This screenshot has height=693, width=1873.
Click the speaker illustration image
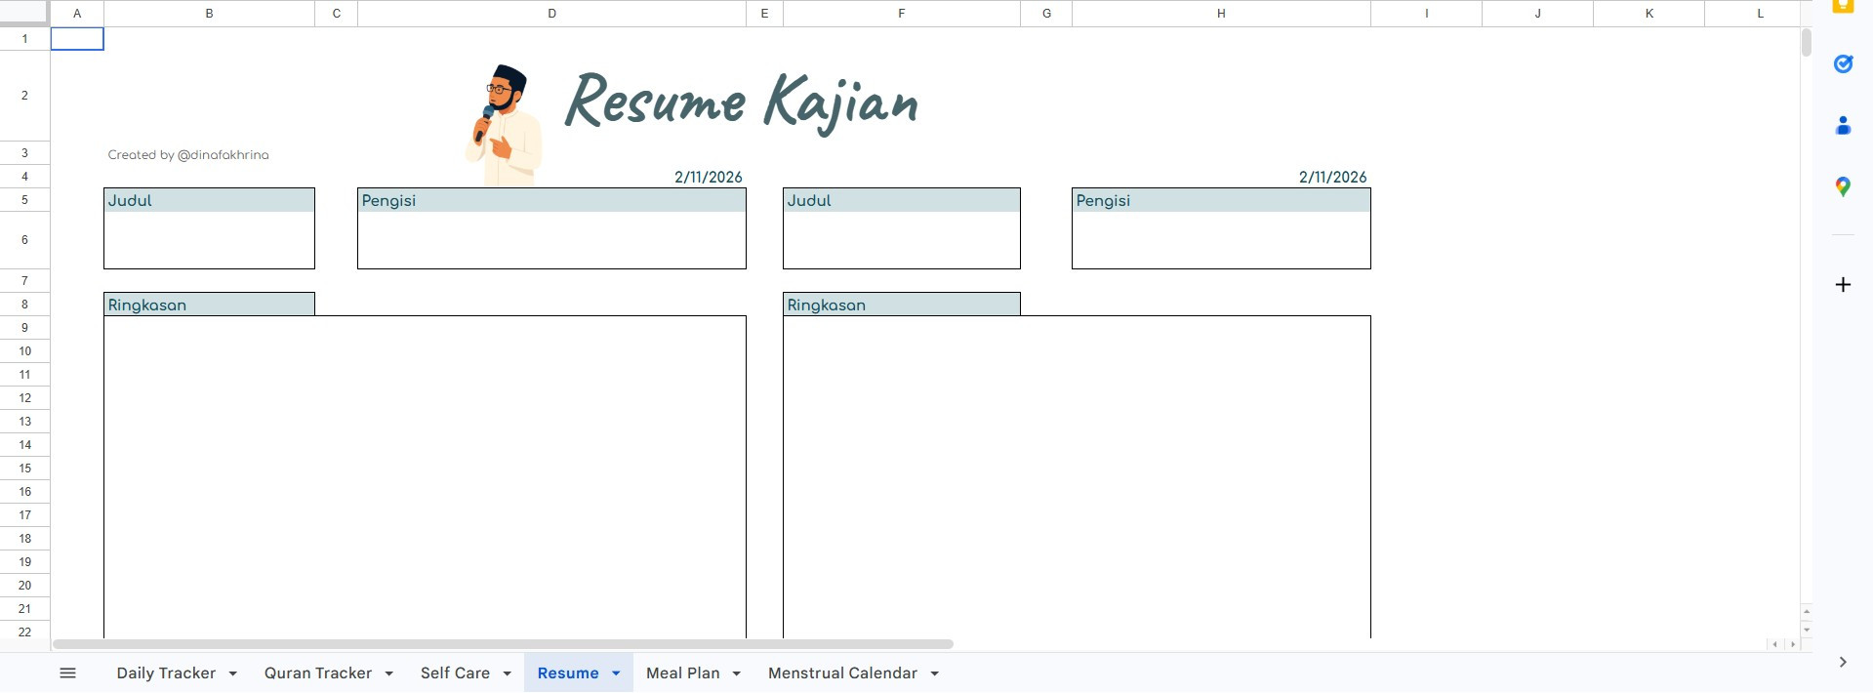click(x=503, y=125)
